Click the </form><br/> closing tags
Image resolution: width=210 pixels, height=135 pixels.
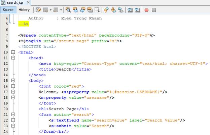pyautogui.click(x=54, y=132)
